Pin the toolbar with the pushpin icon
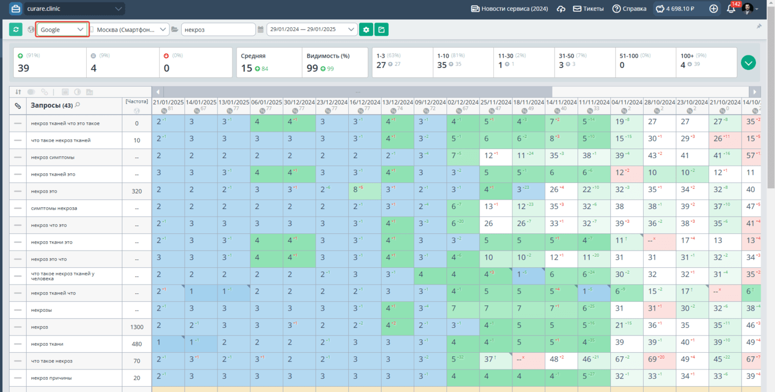The height and width of the screenshot is (392, 775). pos(759,27)
